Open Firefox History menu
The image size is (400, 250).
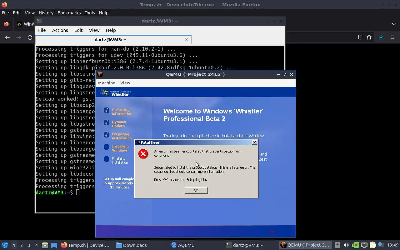[x=46, y=13]
